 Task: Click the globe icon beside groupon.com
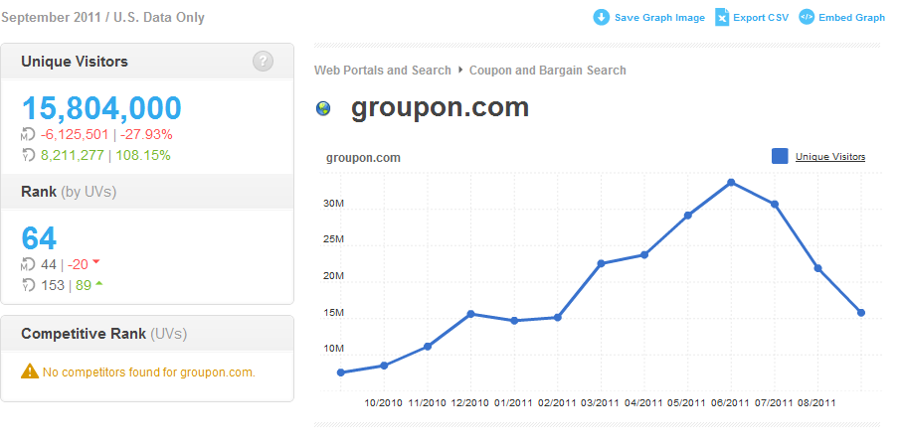[323, 108]
